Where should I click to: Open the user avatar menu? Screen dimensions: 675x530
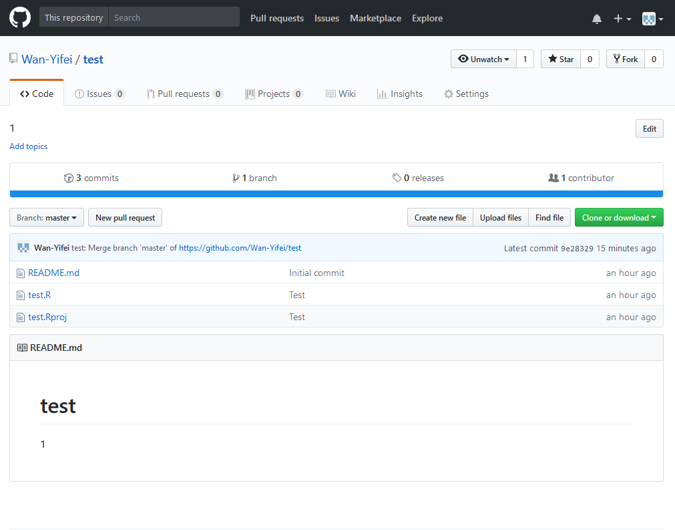[652, 19]
